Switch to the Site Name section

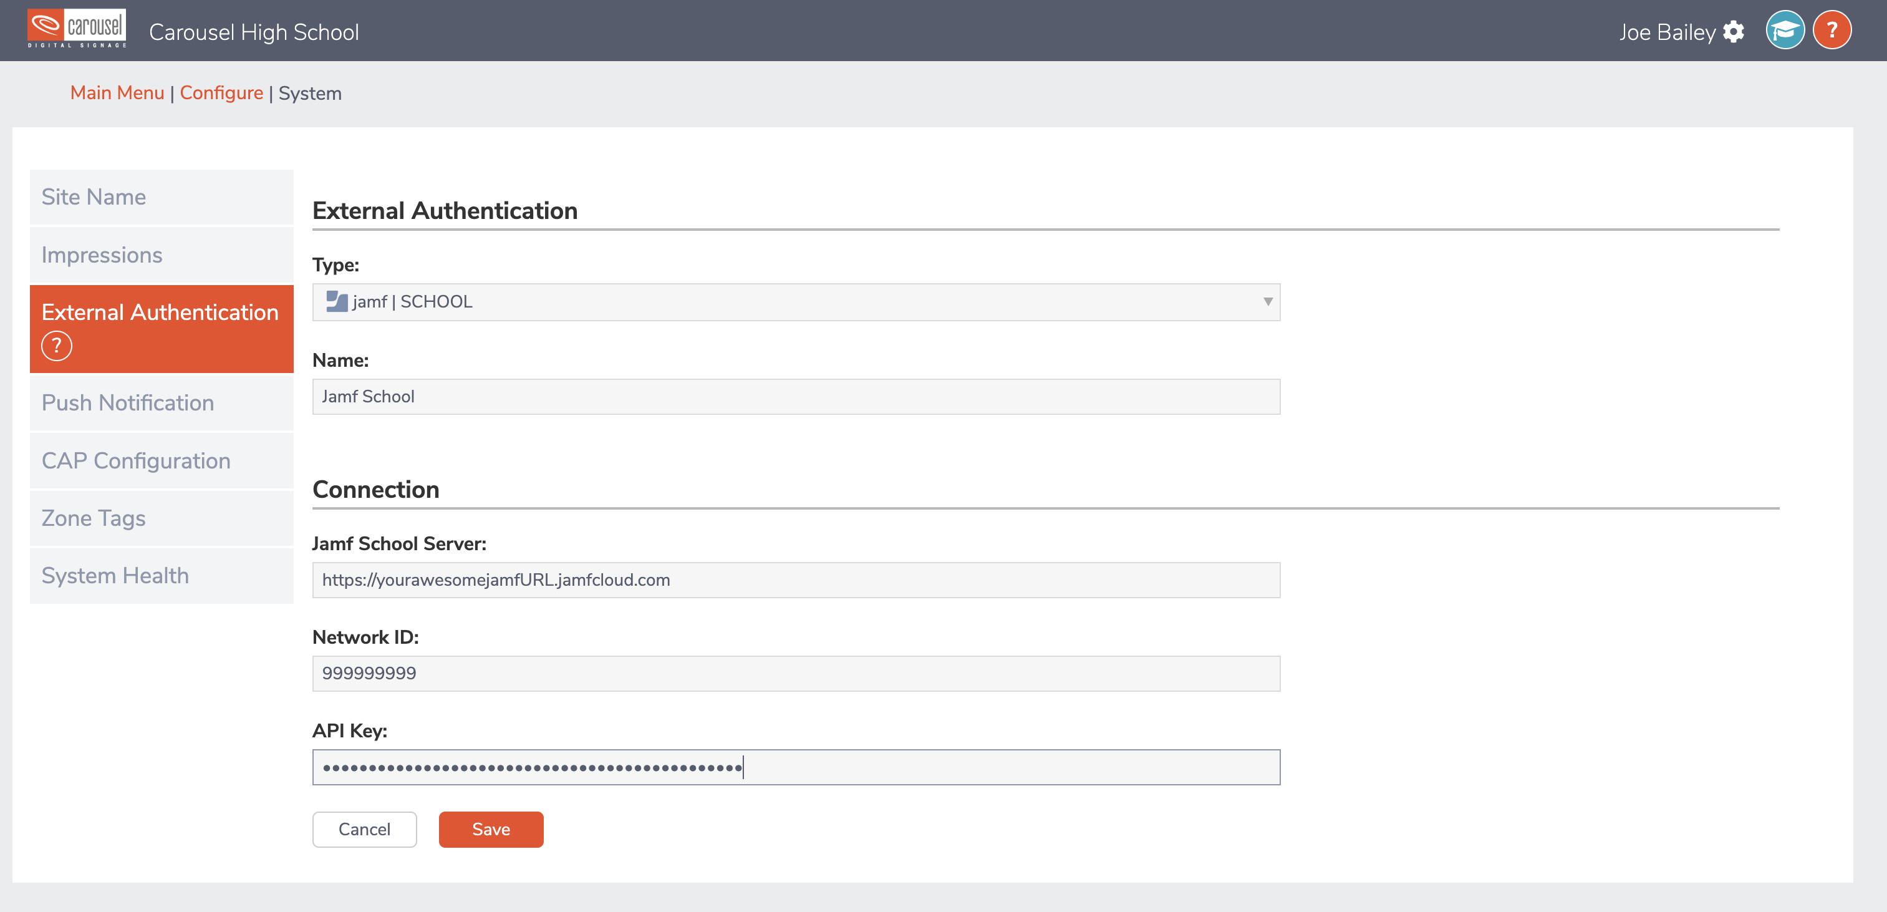[93, 196]
